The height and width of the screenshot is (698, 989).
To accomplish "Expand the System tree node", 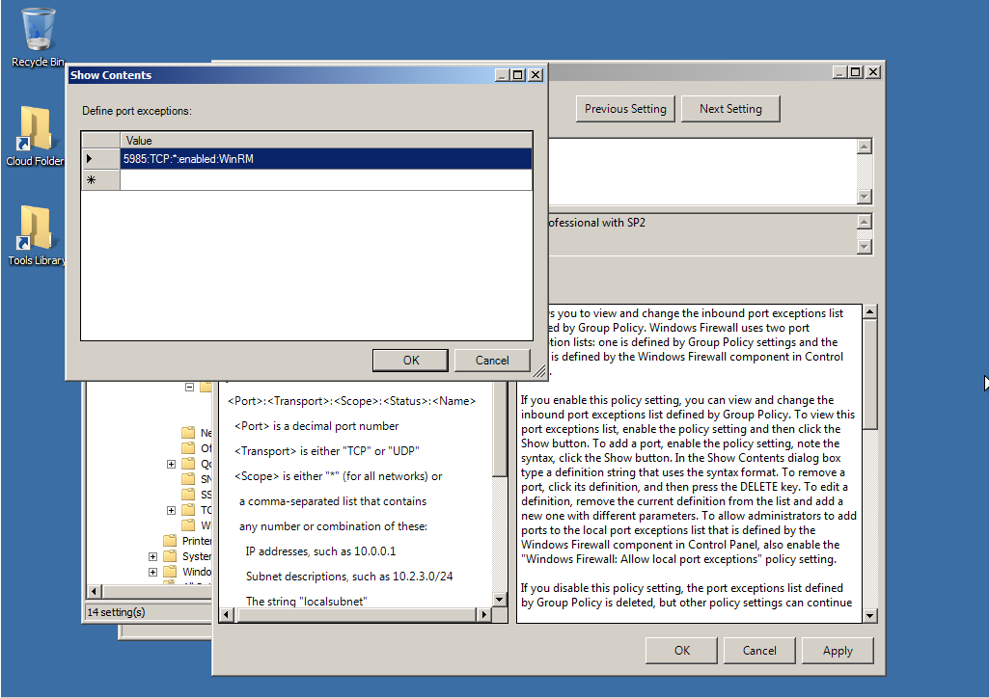I will click(x=153, y=556).
